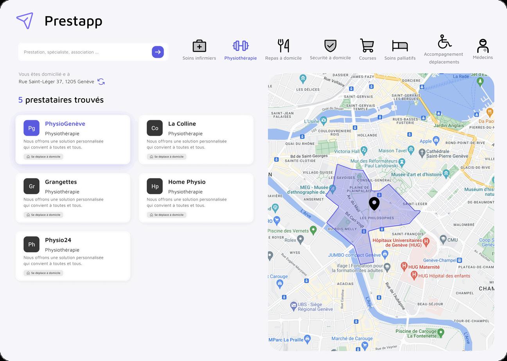Viewport: 507px width, 361px height.
Task: Choose the Sécurité à domicile shield icon
Action: click(330, 45)
